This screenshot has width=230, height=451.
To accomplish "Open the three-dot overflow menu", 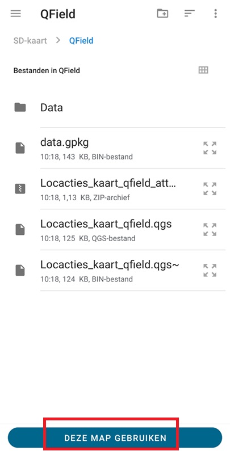I will [215, 14].
